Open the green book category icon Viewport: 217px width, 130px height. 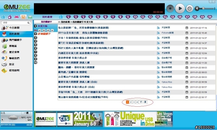tap(30, 17)
